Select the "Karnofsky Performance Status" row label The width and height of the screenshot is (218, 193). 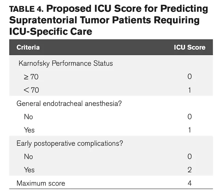click(x=66, y=64)
